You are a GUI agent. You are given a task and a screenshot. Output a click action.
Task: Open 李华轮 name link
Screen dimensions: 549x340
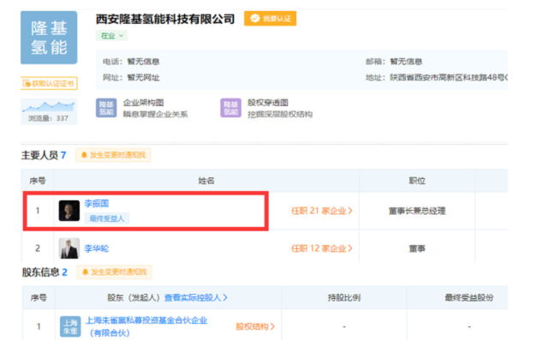coord(97,248)
